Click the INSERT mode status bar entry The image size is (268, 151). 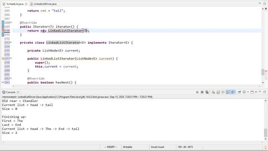pyautogui.click(x=111, y=147)
